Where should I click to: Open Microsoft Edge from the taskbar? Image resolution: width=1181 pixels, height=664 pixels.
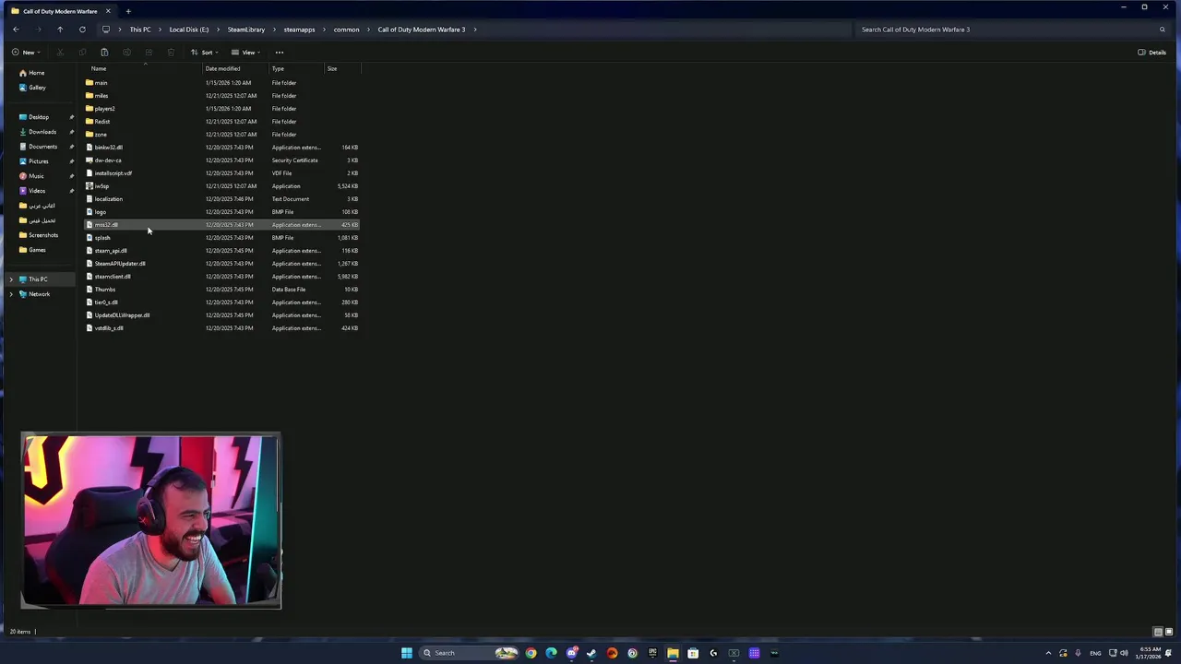[551, 653]
